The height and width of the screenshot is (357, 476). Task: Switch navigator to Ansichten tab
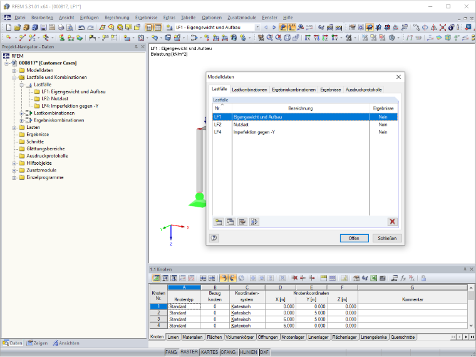(66, 343)
